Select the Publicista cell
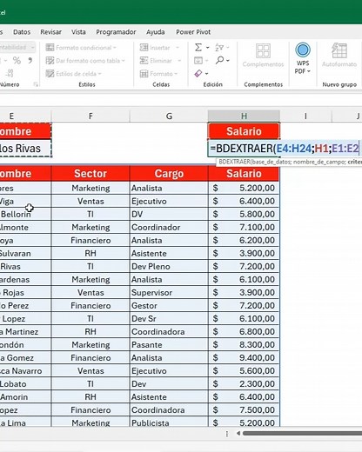Image resolution: width=362 pixels, height=452 pixels. [x=169, y=422]
